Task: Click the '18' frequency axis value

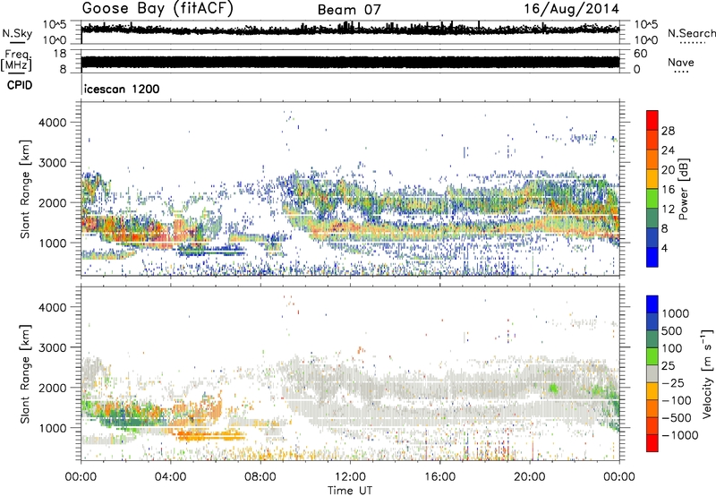Action: tap(59, 54)
